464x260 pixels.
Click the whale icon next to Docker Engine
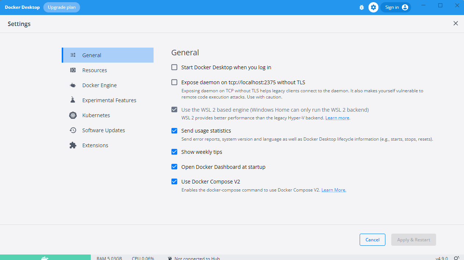[73, 85]
